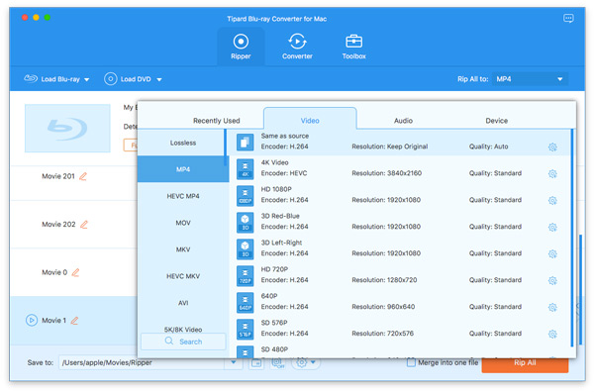
Task: Open the feedback chat icon in the title bar
Action: (568, 18)
